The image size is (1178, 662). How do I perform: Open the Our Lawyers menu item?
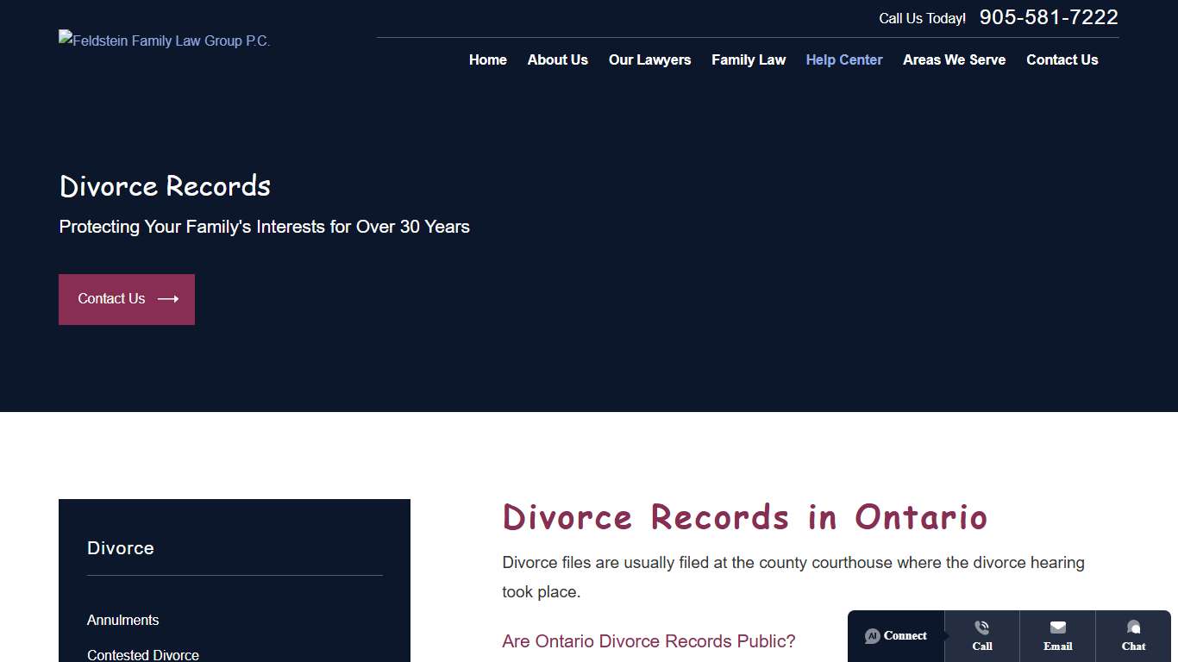(649, 59)
